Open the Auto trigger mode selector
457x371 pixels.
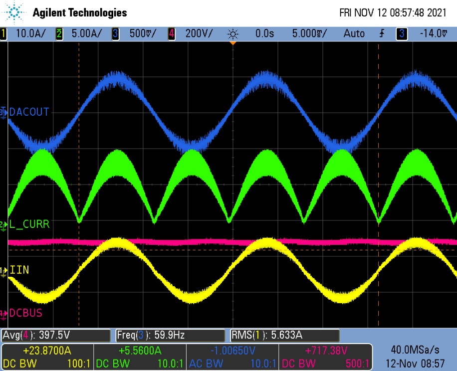point(354,34)
